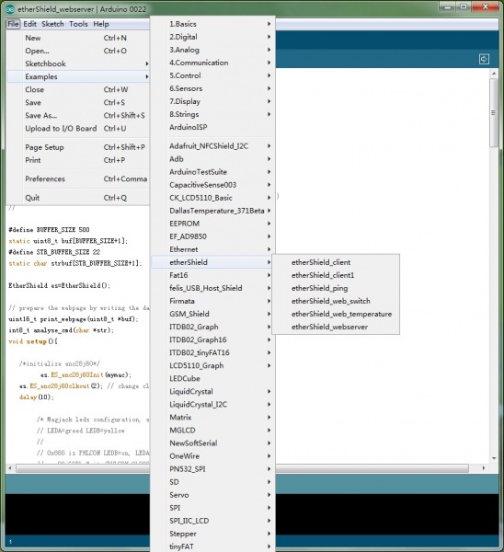Expand the EF_AD9850 examples submenu
This screenshot has width=504, height=552.
tap(213, 236)
